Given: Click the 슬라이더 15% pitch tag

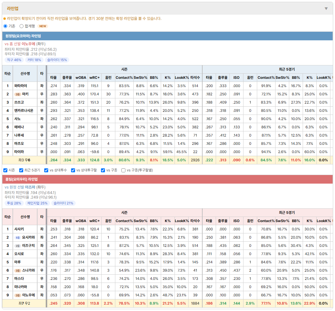Looking at the screenshot, I should click(57, 60).
